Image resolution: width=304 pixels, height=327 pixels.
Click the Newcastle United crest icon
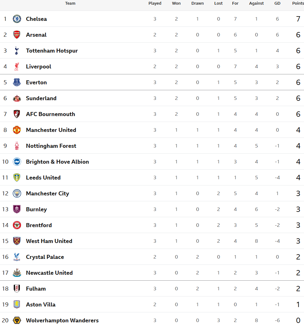[x=17, y=273]
